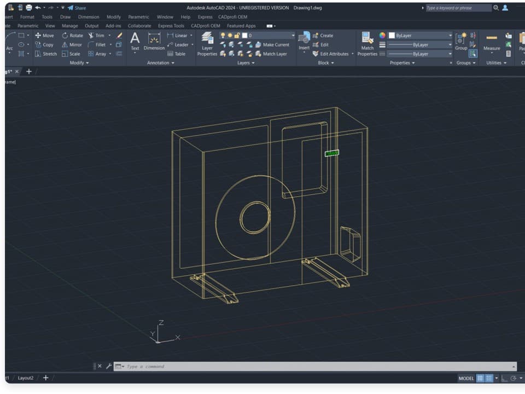This screenshot has width=525, height=394.
Task: Expand the Annotation panel dropdown
Action: point(161,63)
